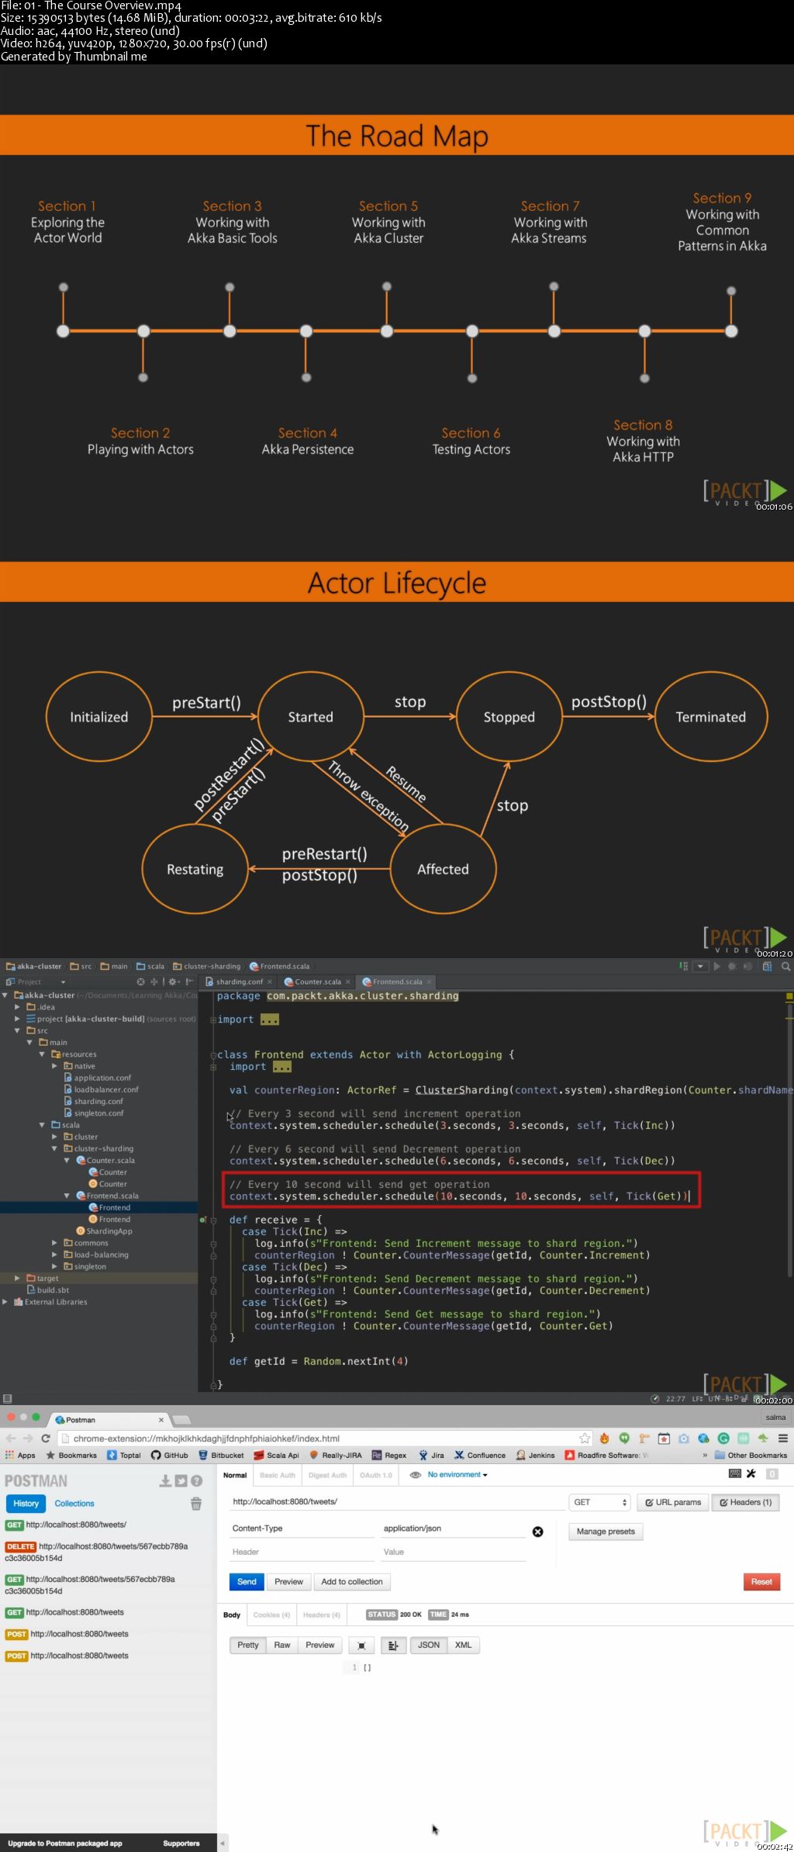Open the DELETE tweets history entry
The image size is (794, 1852).
coord(97,1552)
